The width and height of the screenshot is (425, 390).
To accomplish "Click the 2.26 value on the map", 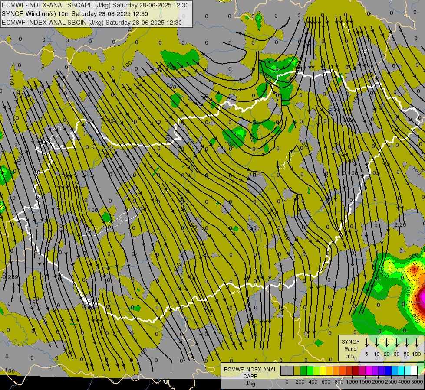I will (400, 224).
